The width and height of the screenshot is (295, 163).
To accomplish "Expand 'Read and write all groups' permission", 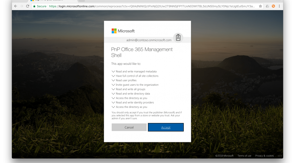I will 128,89.
